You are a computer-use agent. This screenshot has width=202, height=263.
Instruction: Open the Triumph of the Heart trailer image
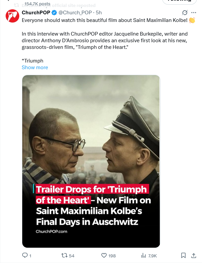tap(91, 161)
